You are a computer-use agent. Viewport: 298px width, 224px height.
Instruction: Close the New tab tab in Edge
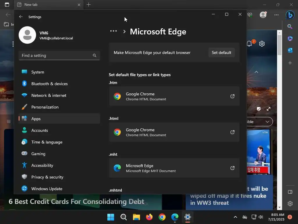(x=79, y=5)
